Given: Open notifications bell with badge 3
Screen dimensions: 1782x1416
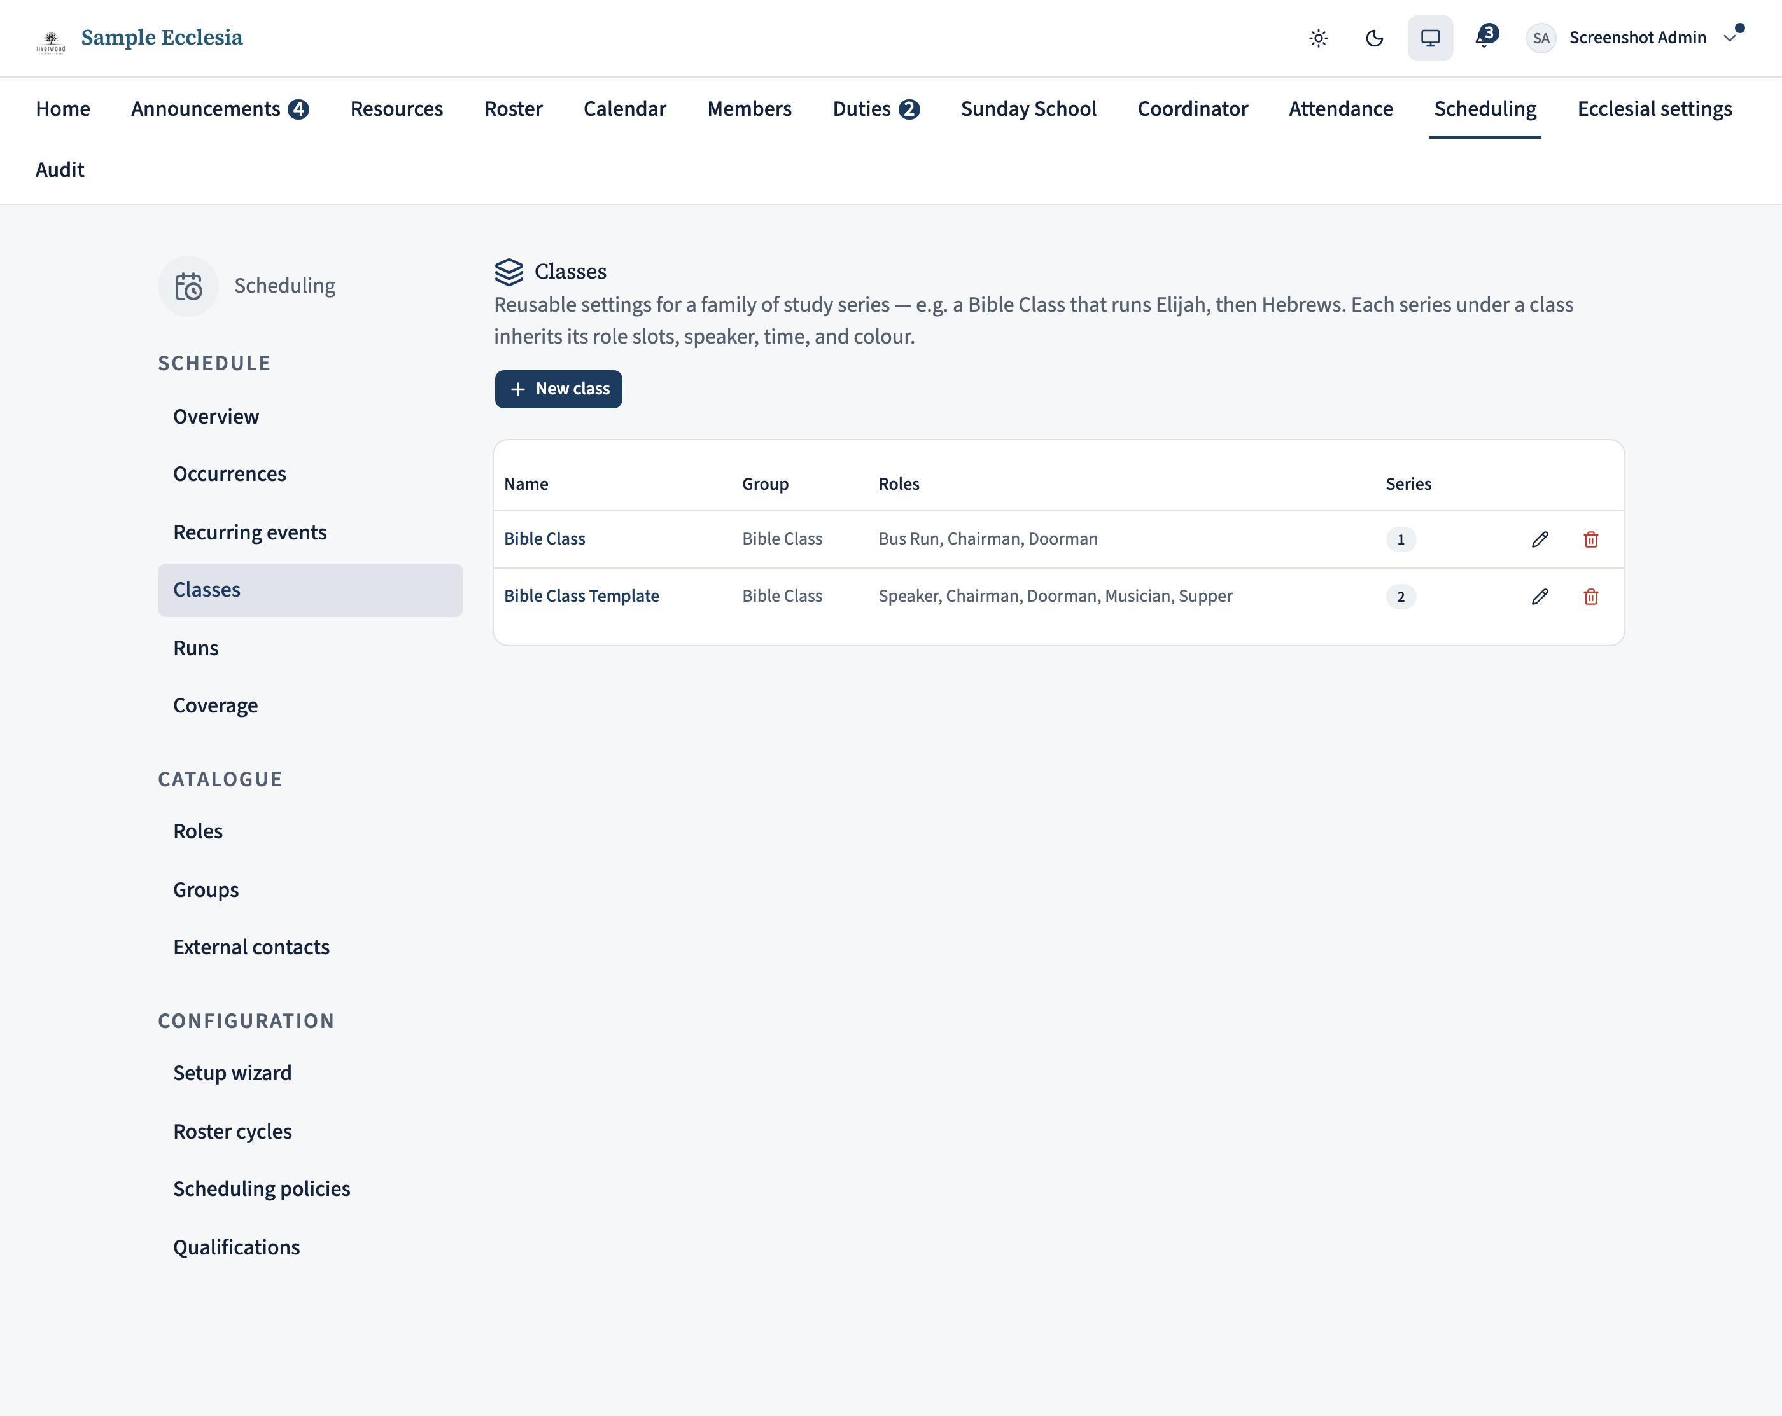Looking at the screenshot, I should [1485, 37].
